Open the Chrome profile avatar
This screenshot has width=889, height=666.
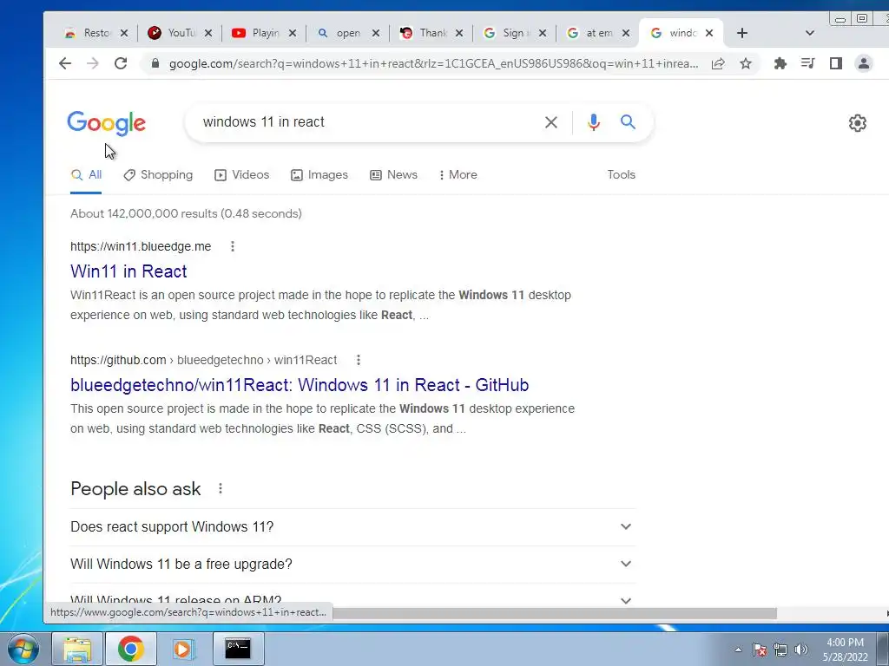click(864, 63)
